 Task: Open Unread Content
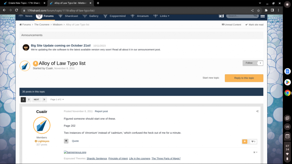pos(232,24)
